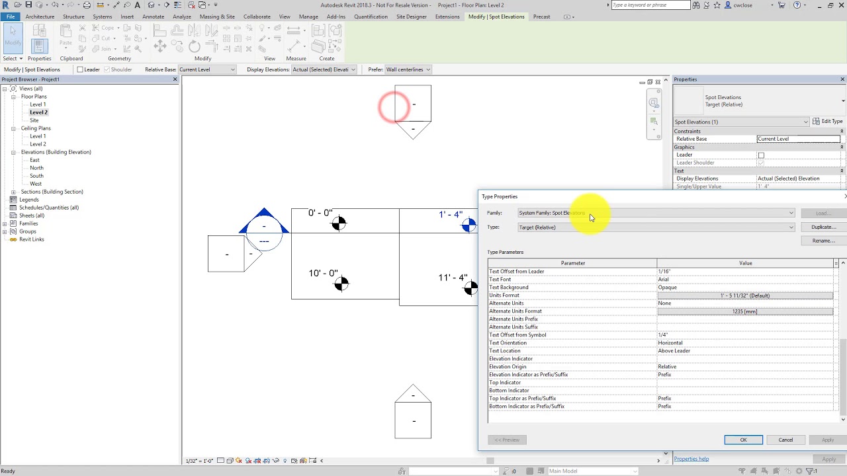847x476 pixels.
Task: Select the Move tool in the Modify panel
Action: tap(160, 46)
